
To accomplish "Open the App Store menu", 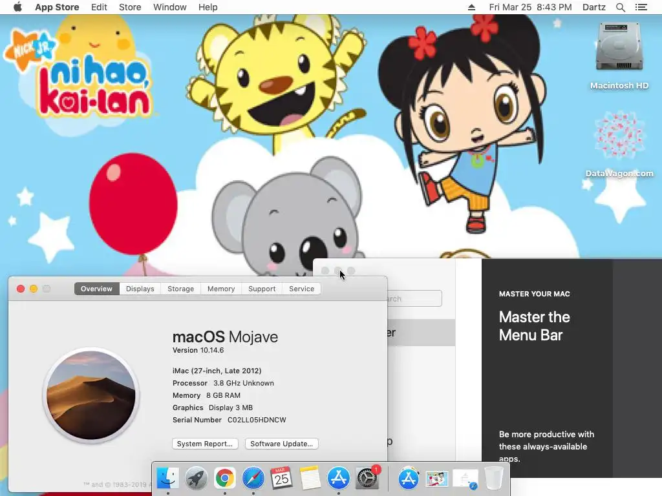I will pos(57,7).
